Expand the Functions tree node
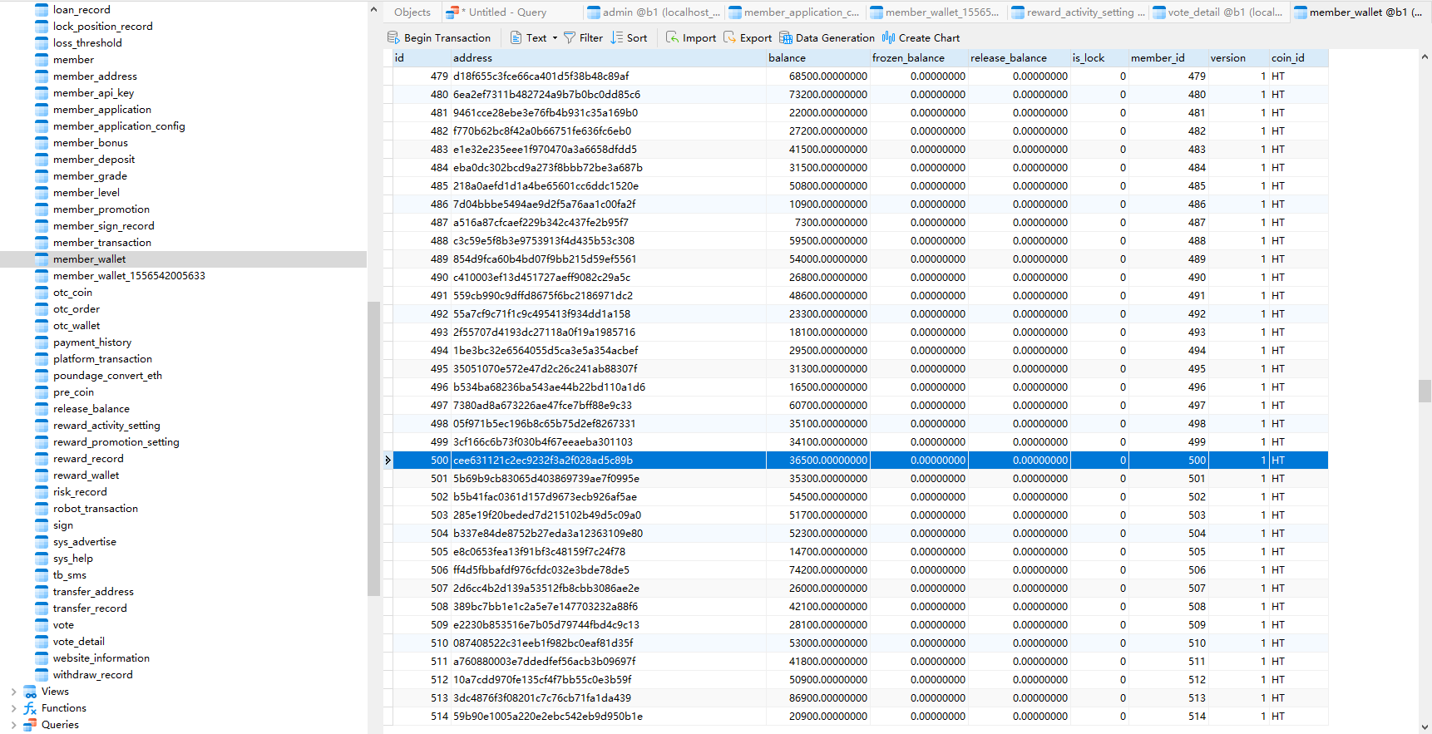Image resolution: width=1432 pixels, height=734 pixels. pos(13,708)
